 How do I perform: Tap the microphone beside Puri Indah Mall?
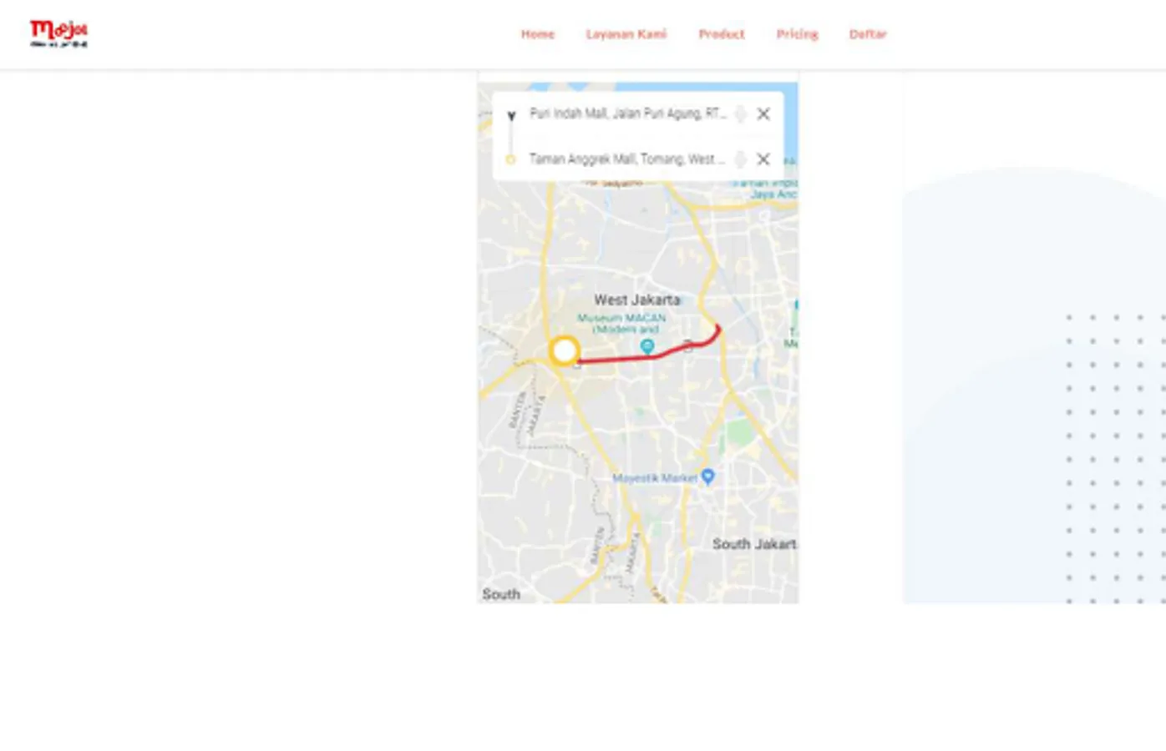coord(740,113)
